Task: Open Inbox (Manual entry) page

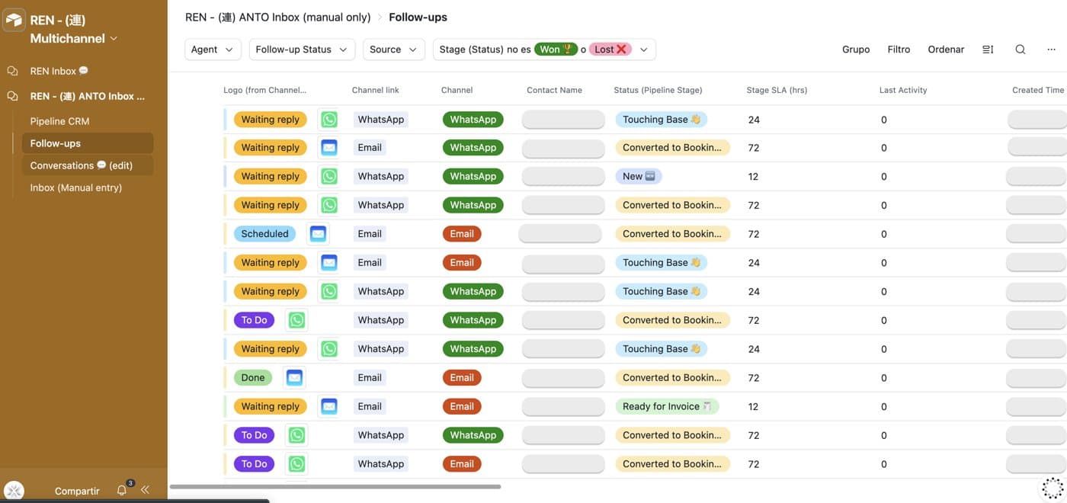Action: (x=76, y=187)
